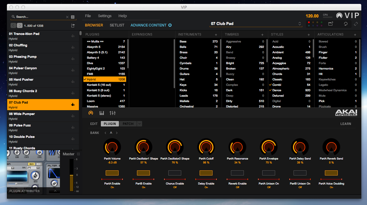367x205 pixels.
Task: Toggle PartA Unison On switch
Action: (269, 173)
